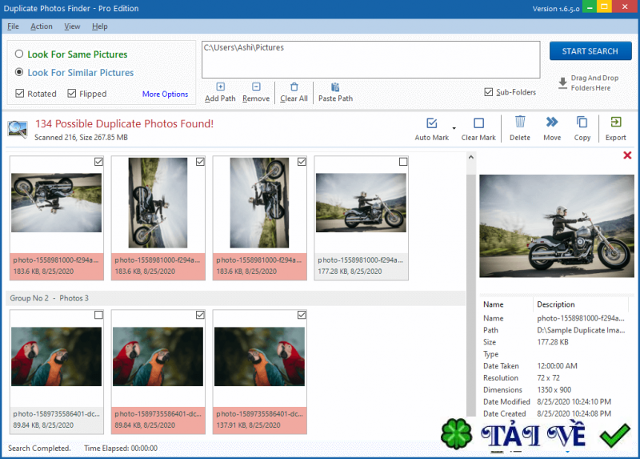The width and height of the screenshot is (640, 459).
Task: Click the Clear All trash icon
Action: [294, 87]
